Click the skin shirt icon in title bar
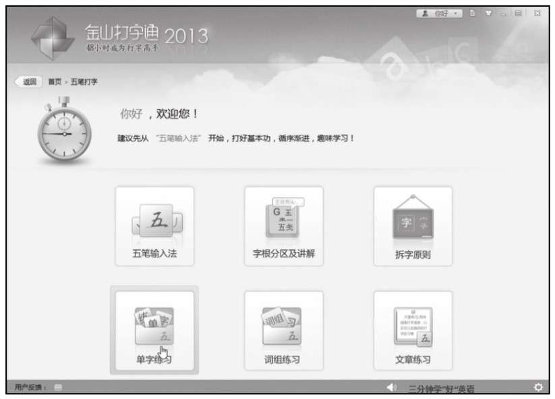This screenshot has width=555, height=399. pyautogui.click(x=488, y=13)
